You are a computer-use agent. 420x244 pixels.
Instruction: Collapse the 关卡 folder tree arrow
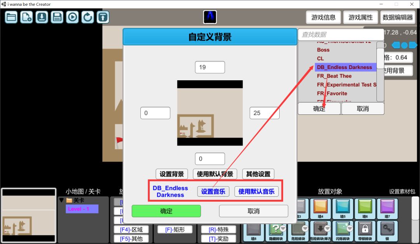coord(61,201)
